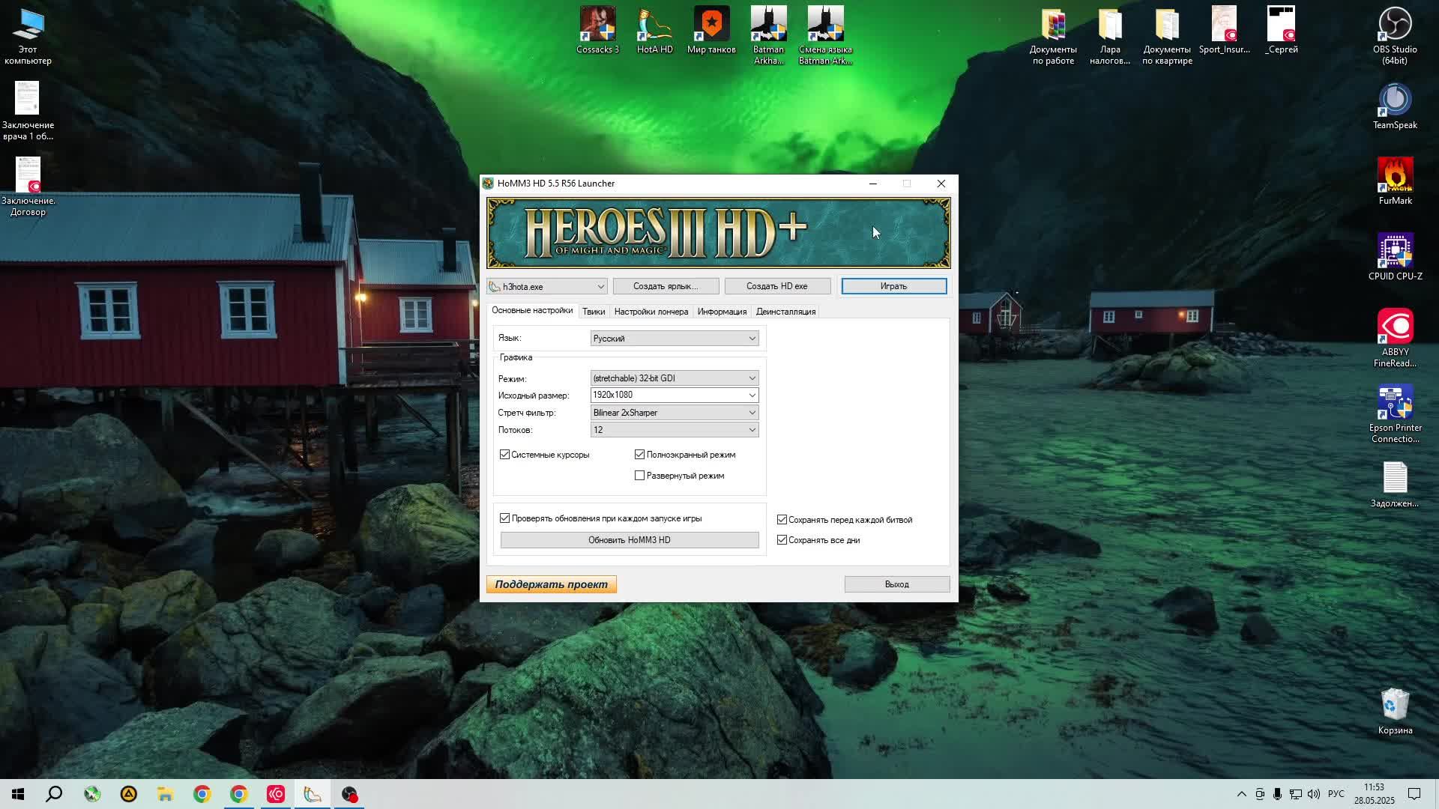Viewport: 1439px width, 809px height.
Task: Open Задолжен text file icon
Action: tap(1395, 485)
